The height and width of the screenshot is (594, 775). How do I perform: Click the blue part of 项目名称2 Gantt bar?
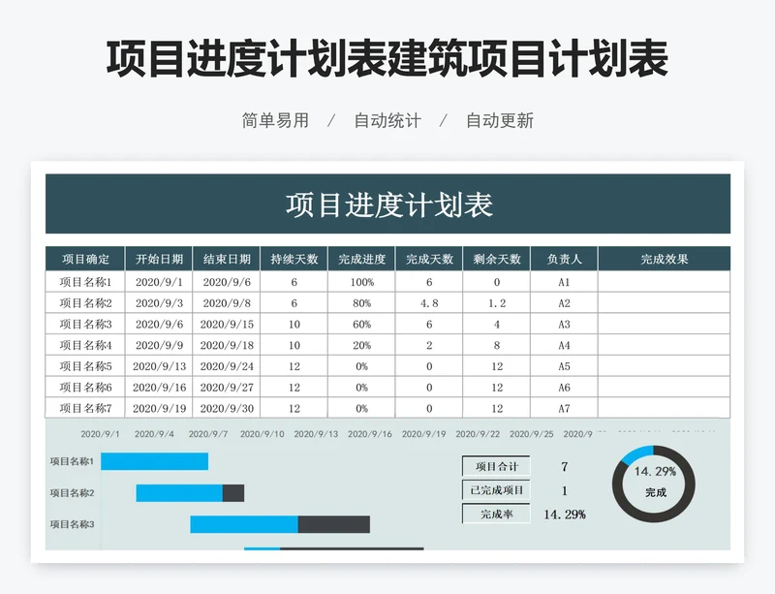(179, 492)
